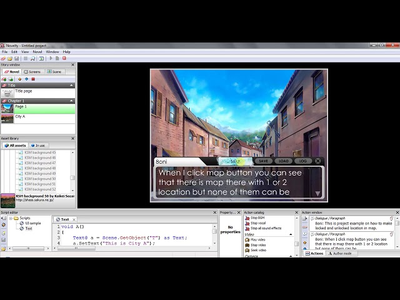Click the list lines toolbar icon
This screenshot has height=300, width=400.
(x=26, y=58)
